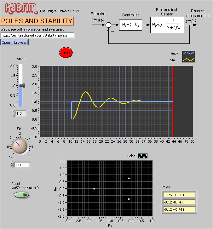Click the ym yellow line legend icon
This screenshot has height=229, width=213.
click(188, 59)
